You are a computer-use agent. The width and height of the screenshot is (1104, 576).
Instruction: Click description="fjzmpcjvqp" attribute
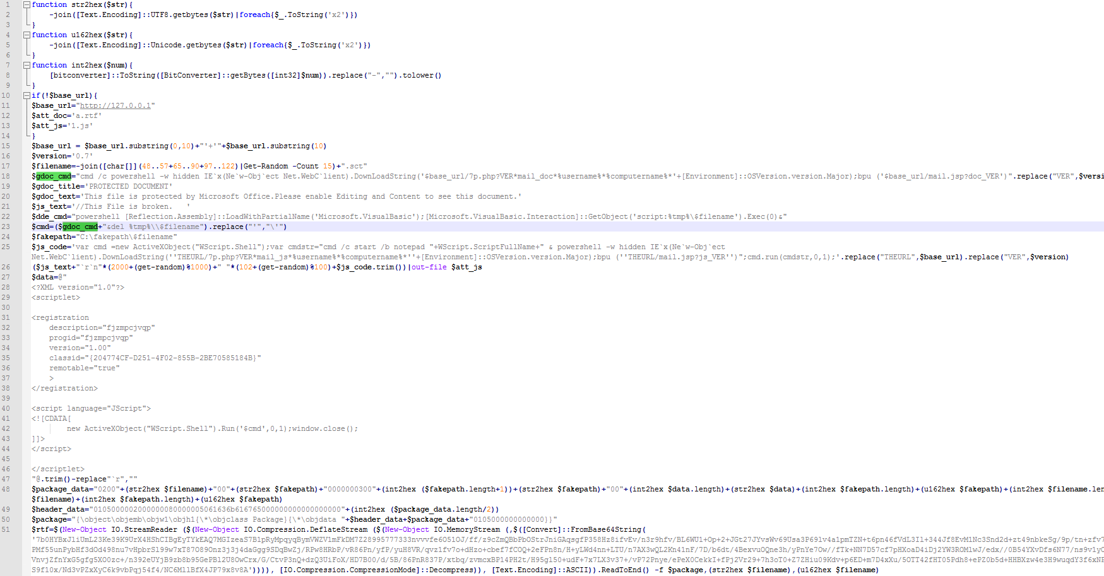tap(102, 327)
